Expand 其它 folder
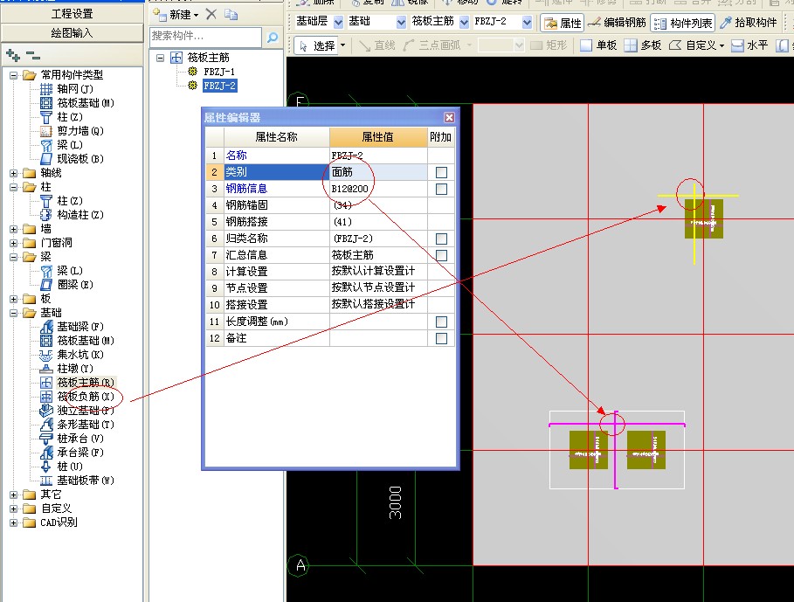 [x=14, y=495]
